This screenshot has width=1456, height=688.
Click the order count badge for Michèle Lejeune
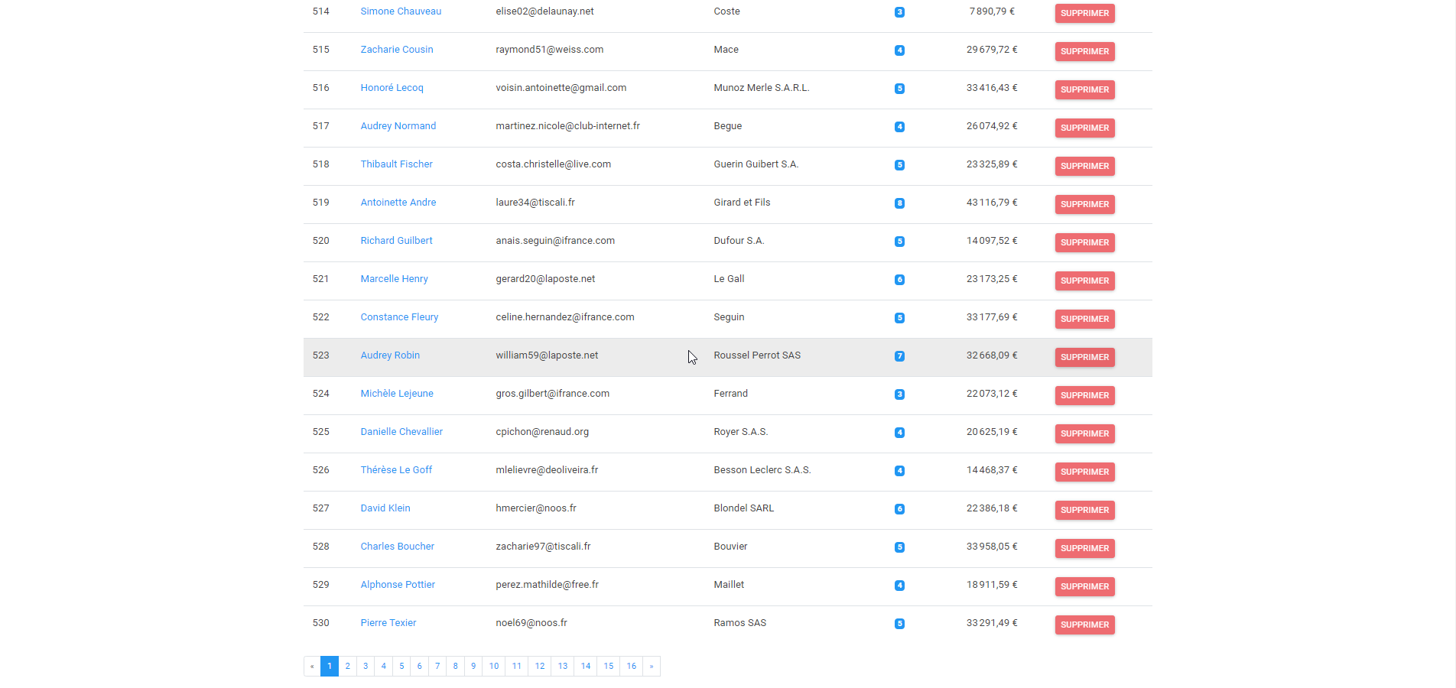(899, 394)
